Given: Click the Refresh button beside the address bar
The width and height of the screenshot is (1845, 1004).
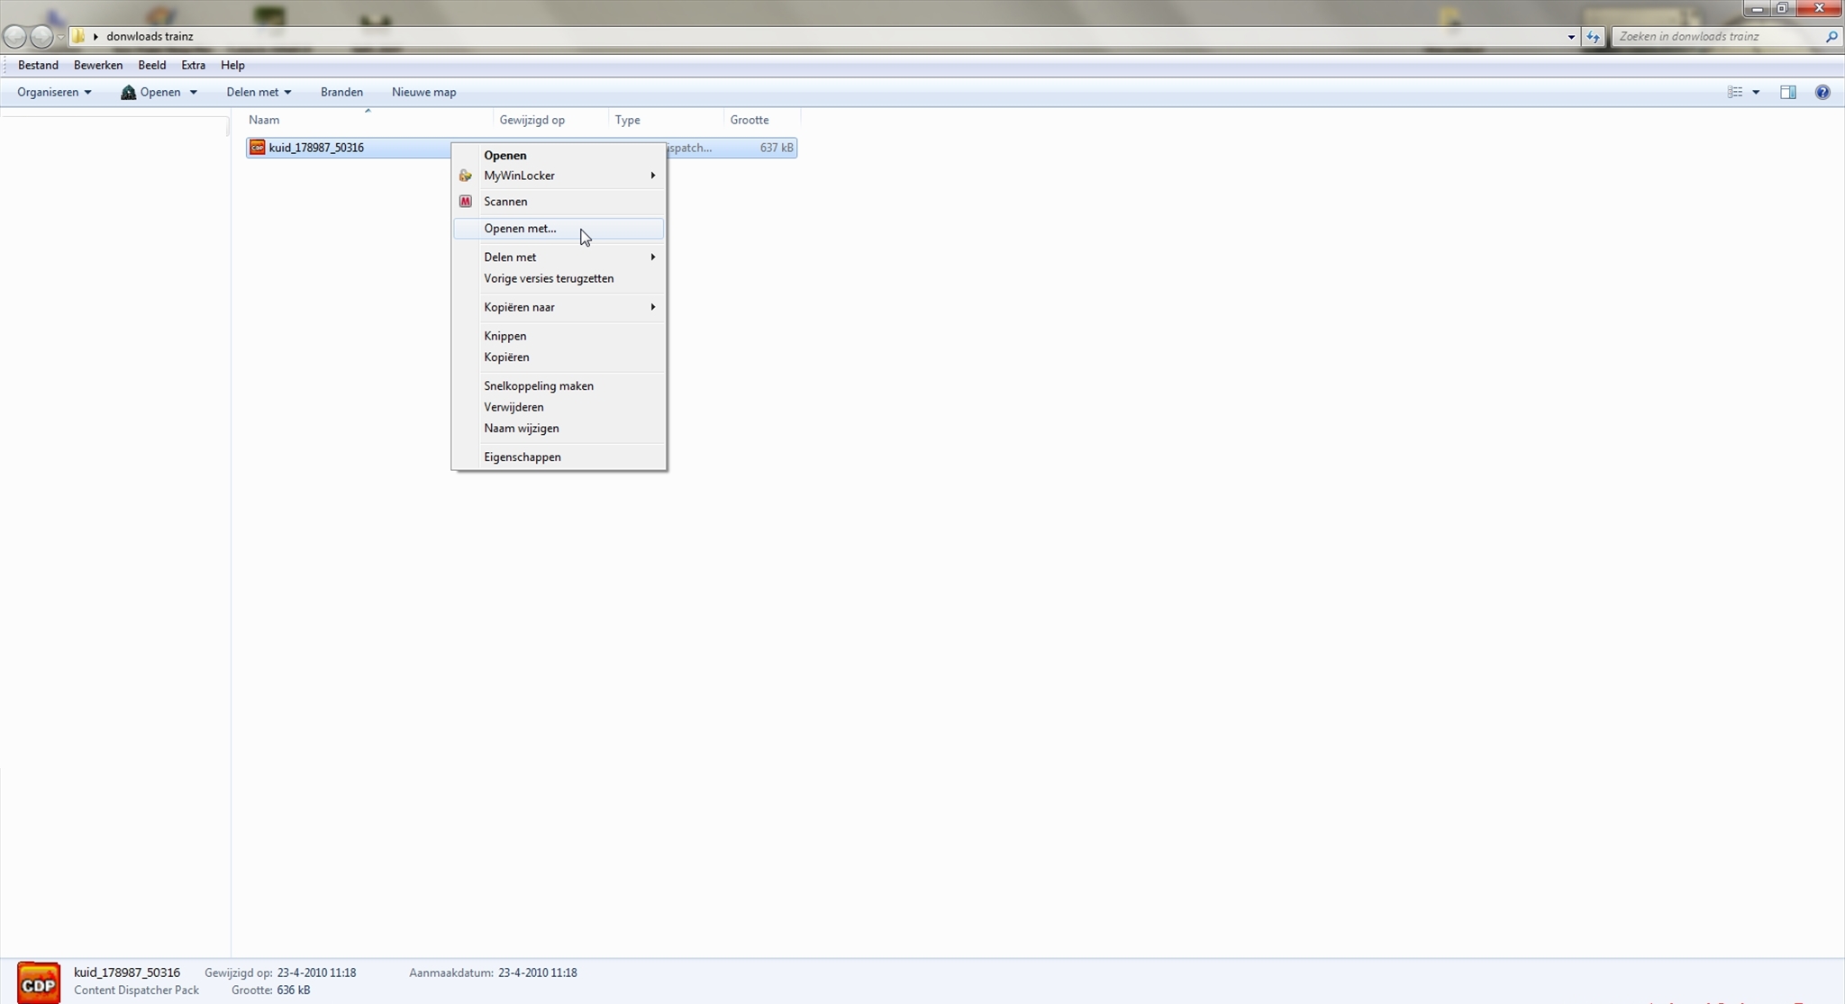Looking at the screenshot, I should [x=1593, y=36].
